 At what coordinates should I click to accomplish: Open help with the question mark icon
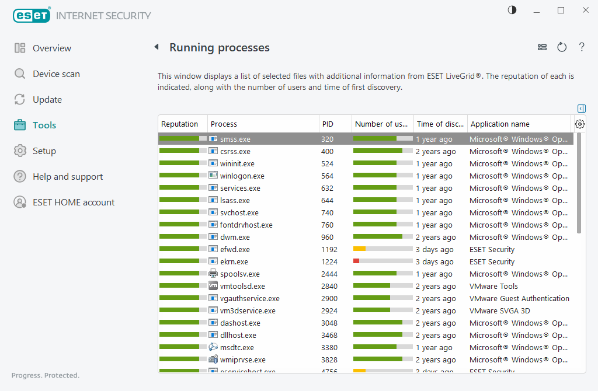[x=582, y=47]
